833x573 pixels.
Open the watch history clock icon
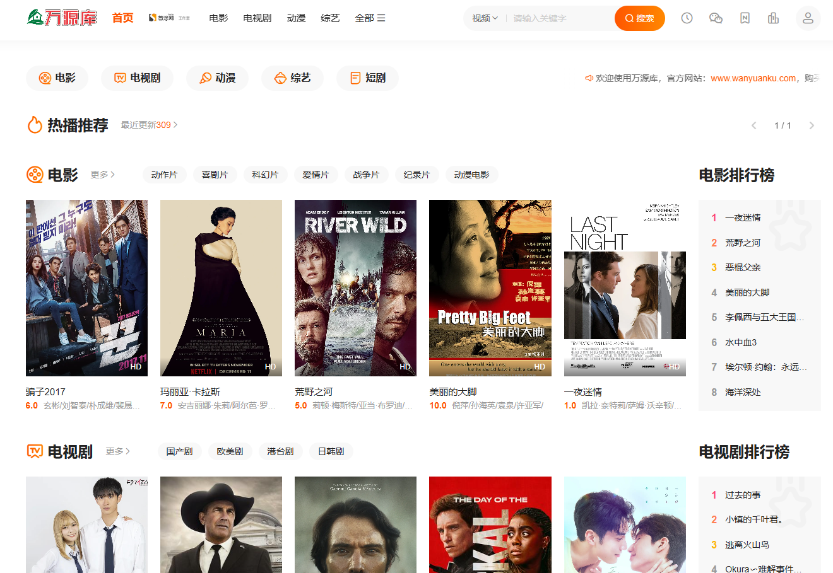pyautogui.click(x=687, y=18)
